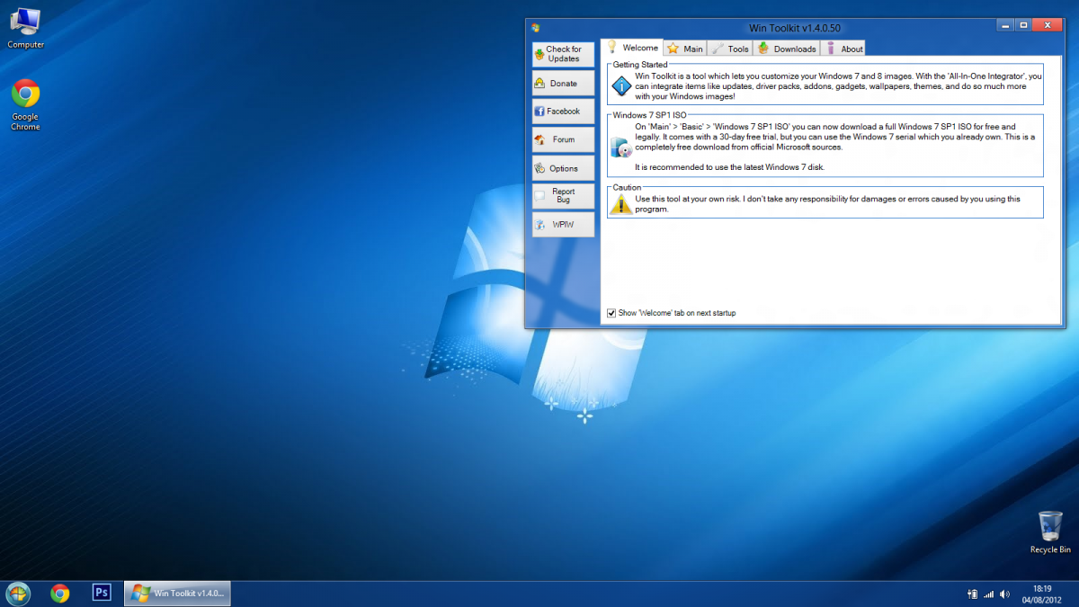Select the Recycle Bin desktop icon
Image resolution: width=1079 pixels, height=607 pixels.
(1050, 532)
